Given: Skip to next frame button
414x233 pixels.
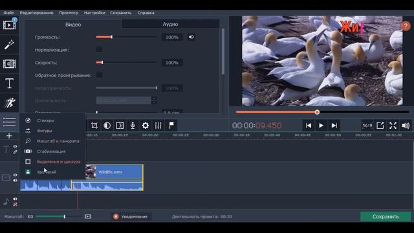Looking at the screenshot, I should click(x=334, y=126).
